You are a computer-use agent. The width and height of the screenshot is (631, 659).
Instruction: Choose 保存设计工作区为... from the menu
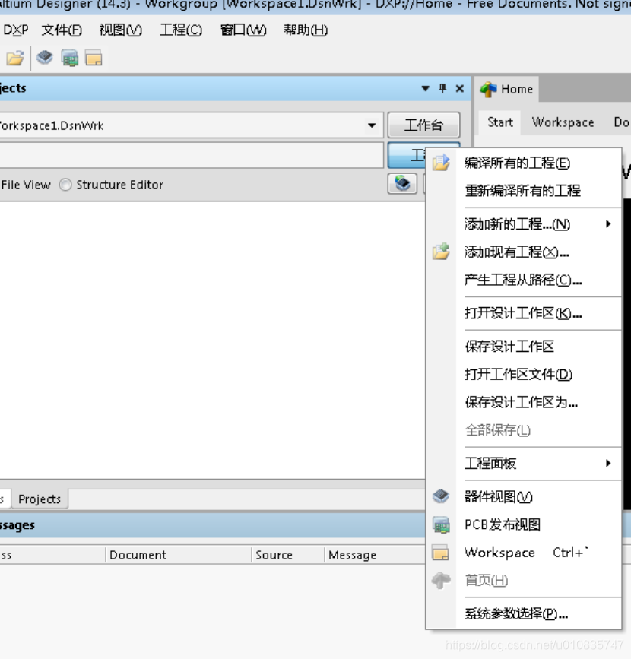click(521, 402)
